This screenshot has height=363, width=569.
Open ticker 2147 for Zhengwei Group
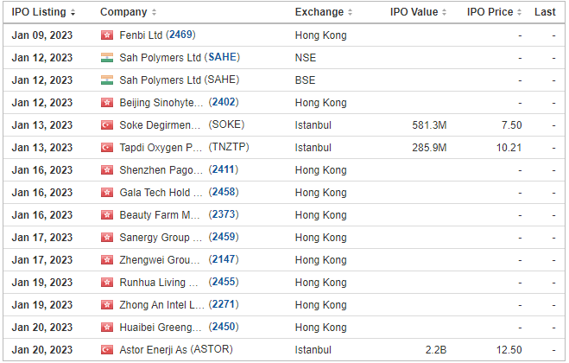click(x=224, y=260)
